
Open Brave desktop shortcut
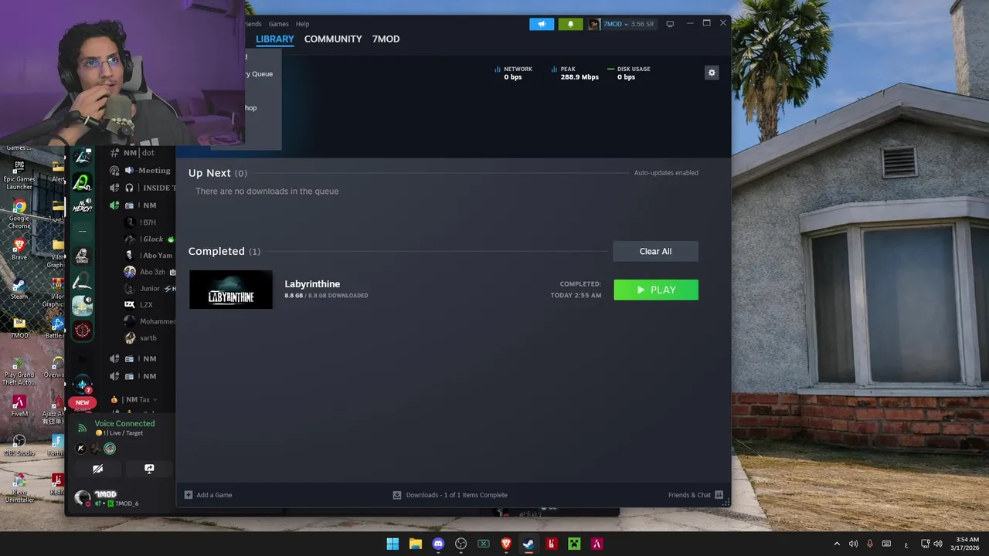[x=19, y=249]
